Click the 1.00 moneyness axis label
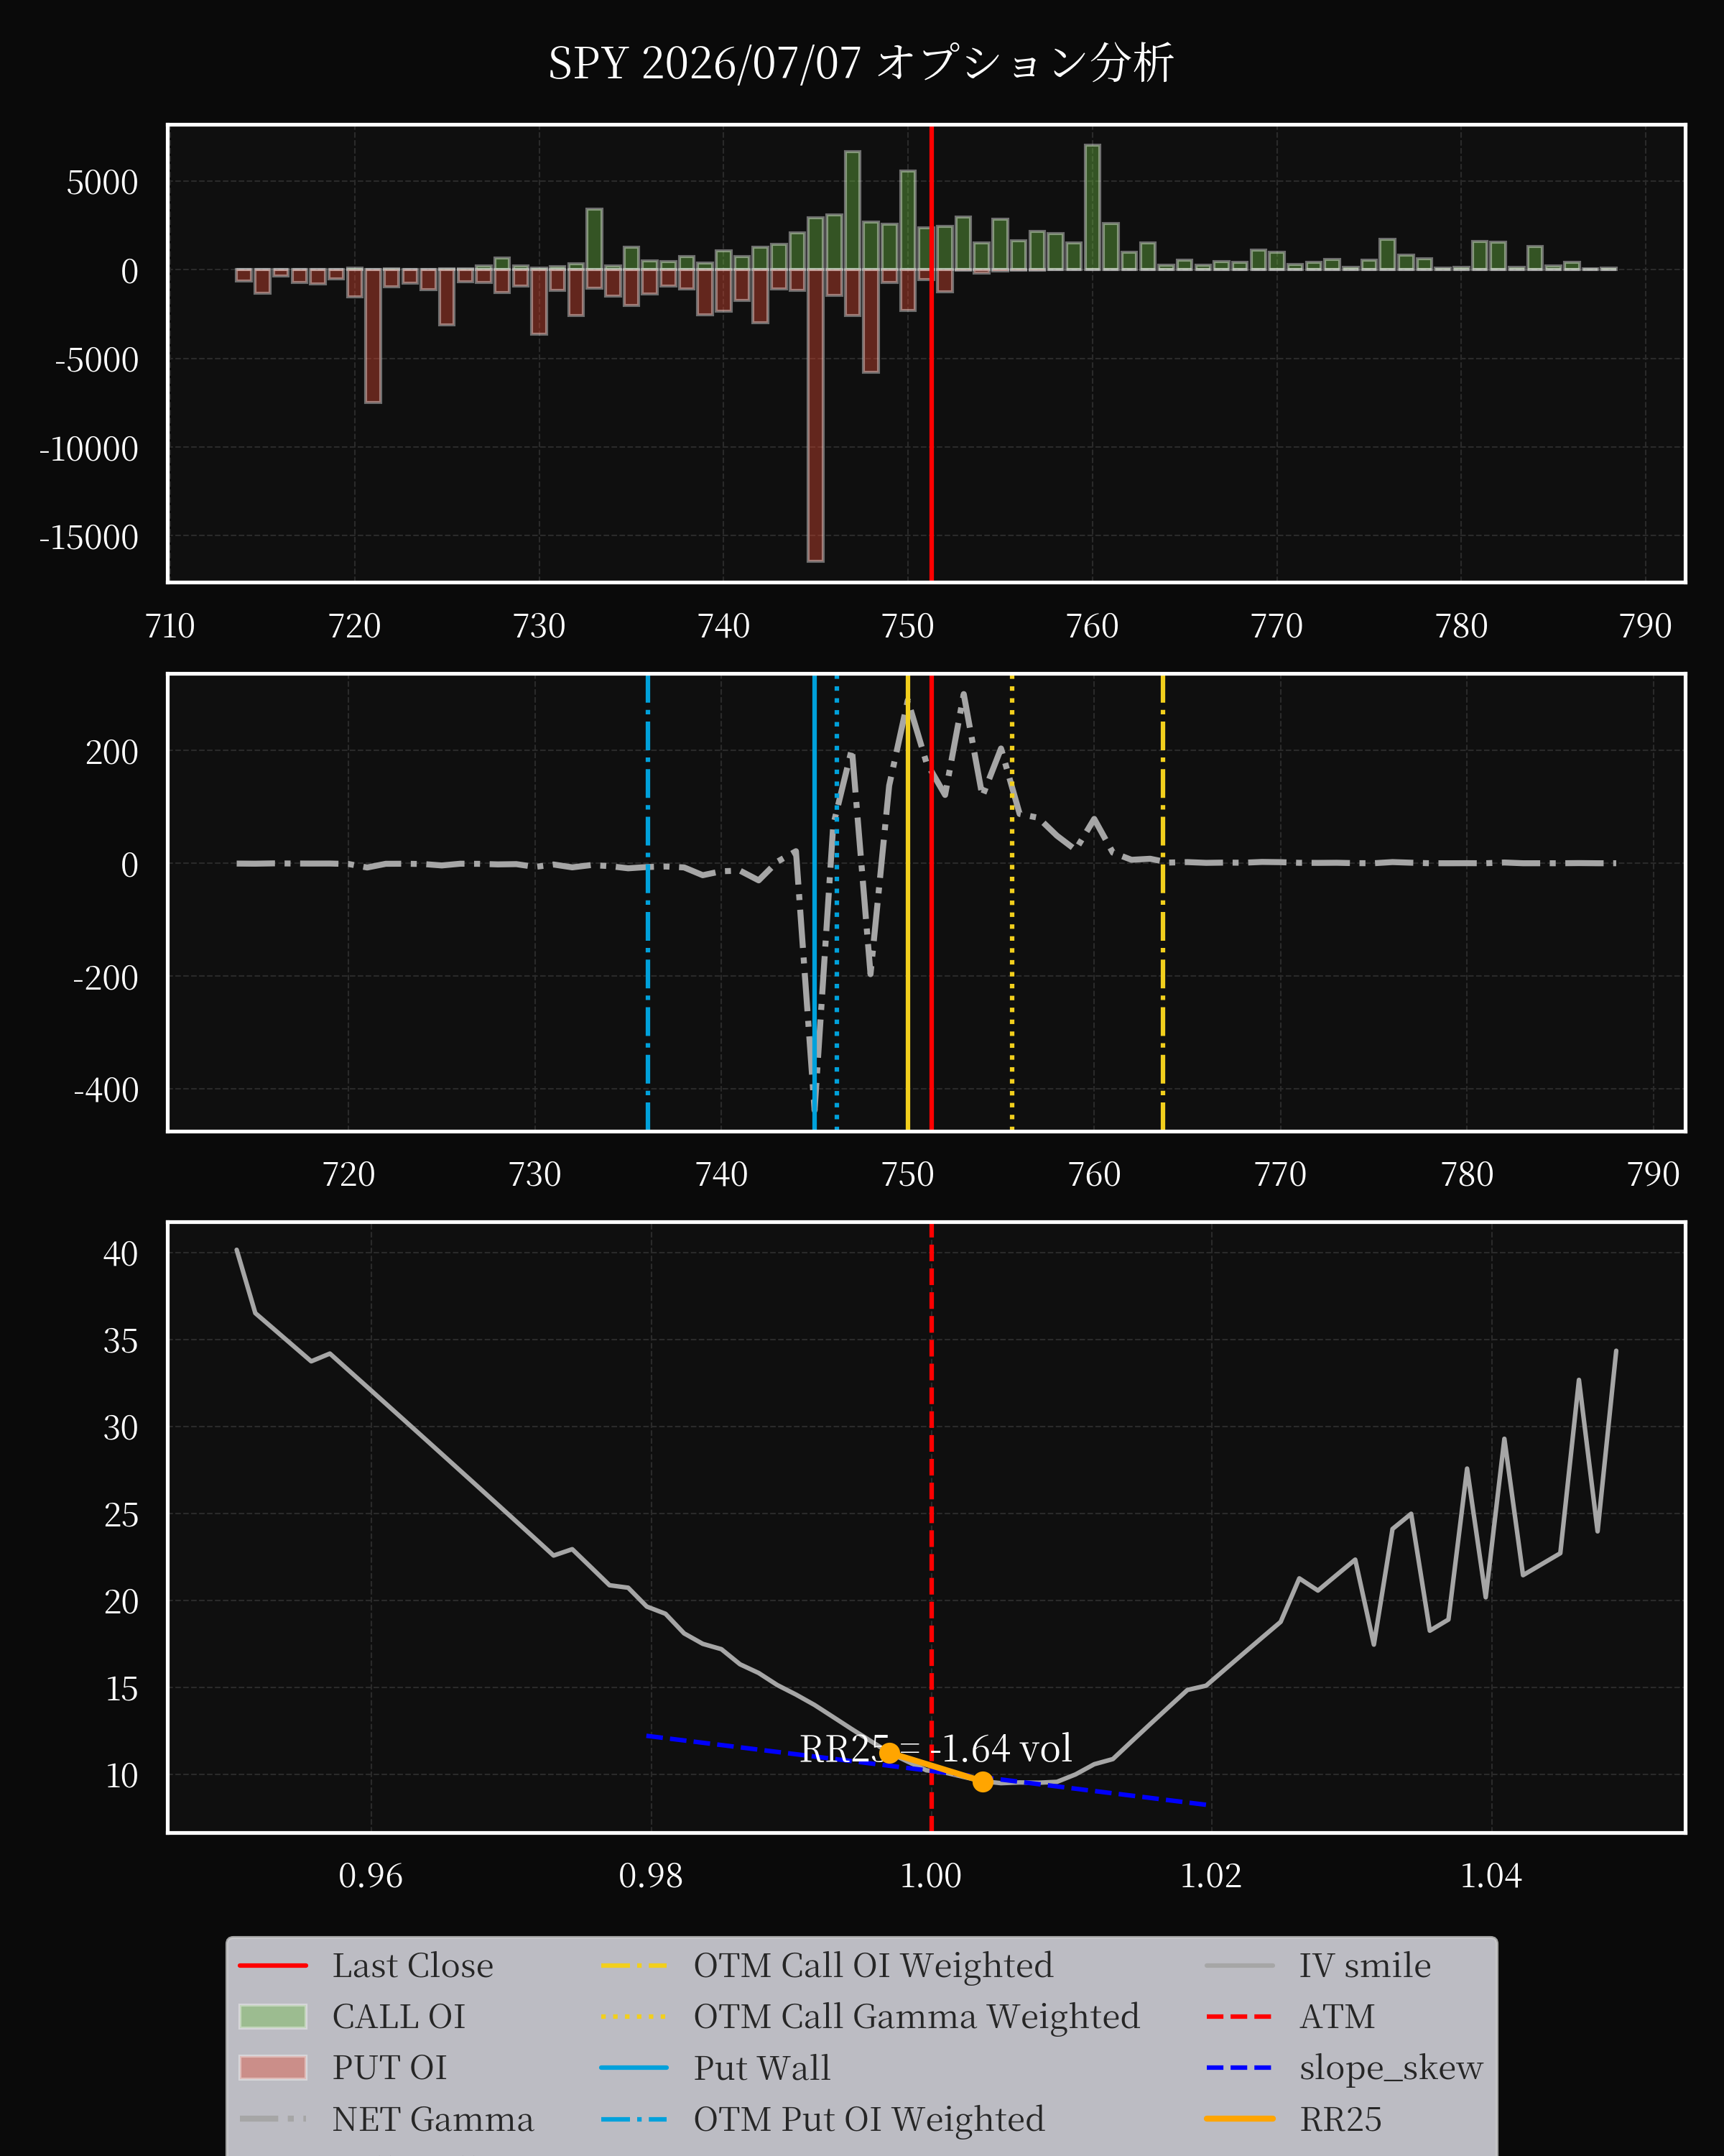This screenshot has height=2156, width=1724. pos(930,1875)
